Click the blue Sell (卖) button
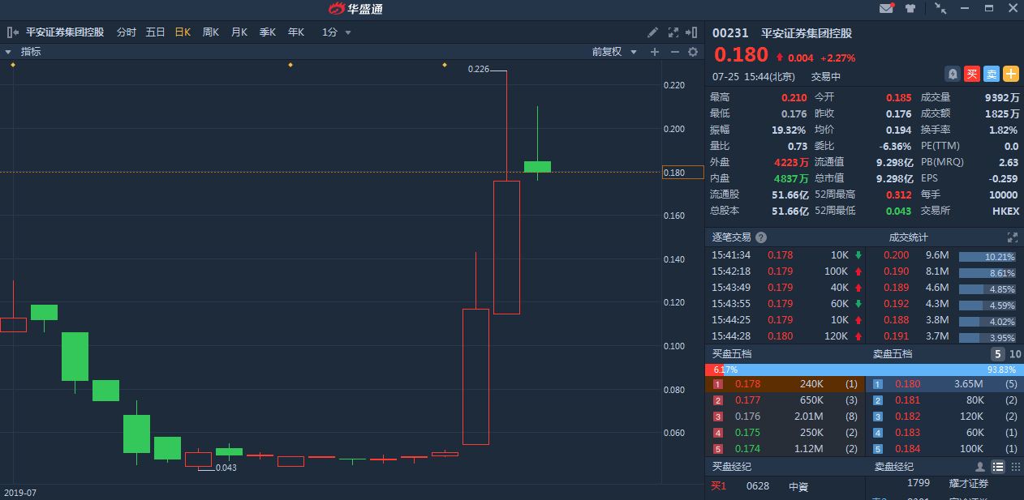 coord(992,74)
